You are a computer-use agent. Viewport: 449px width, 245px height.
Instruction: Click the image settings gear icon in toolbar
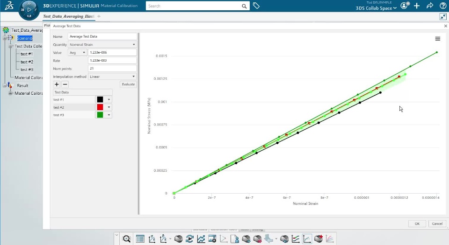tap(212, 238)
